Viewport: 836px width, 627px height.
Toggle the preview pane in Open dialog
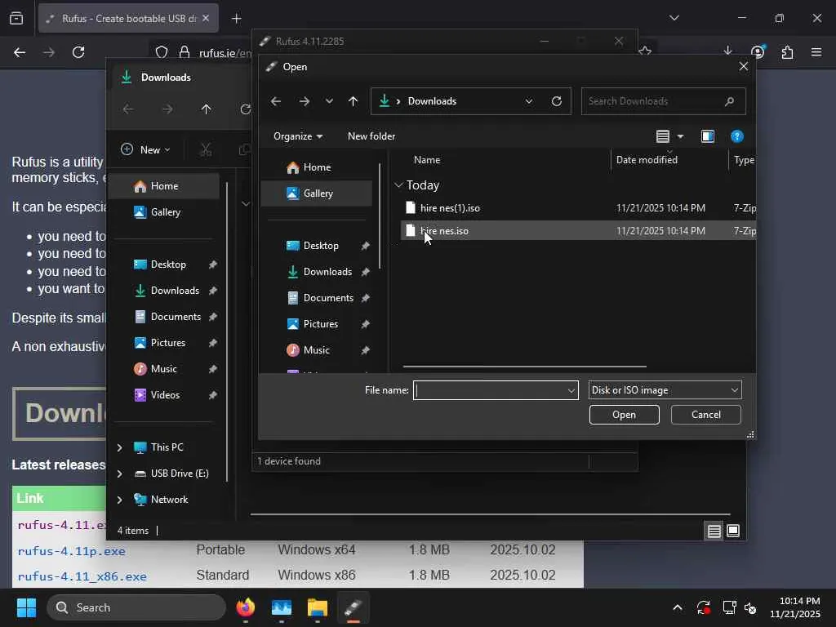pyautogui.click(x=708, y=136)
